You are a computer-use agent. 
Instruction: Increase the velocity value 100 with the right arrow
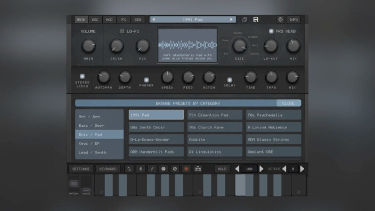[261, 169]
